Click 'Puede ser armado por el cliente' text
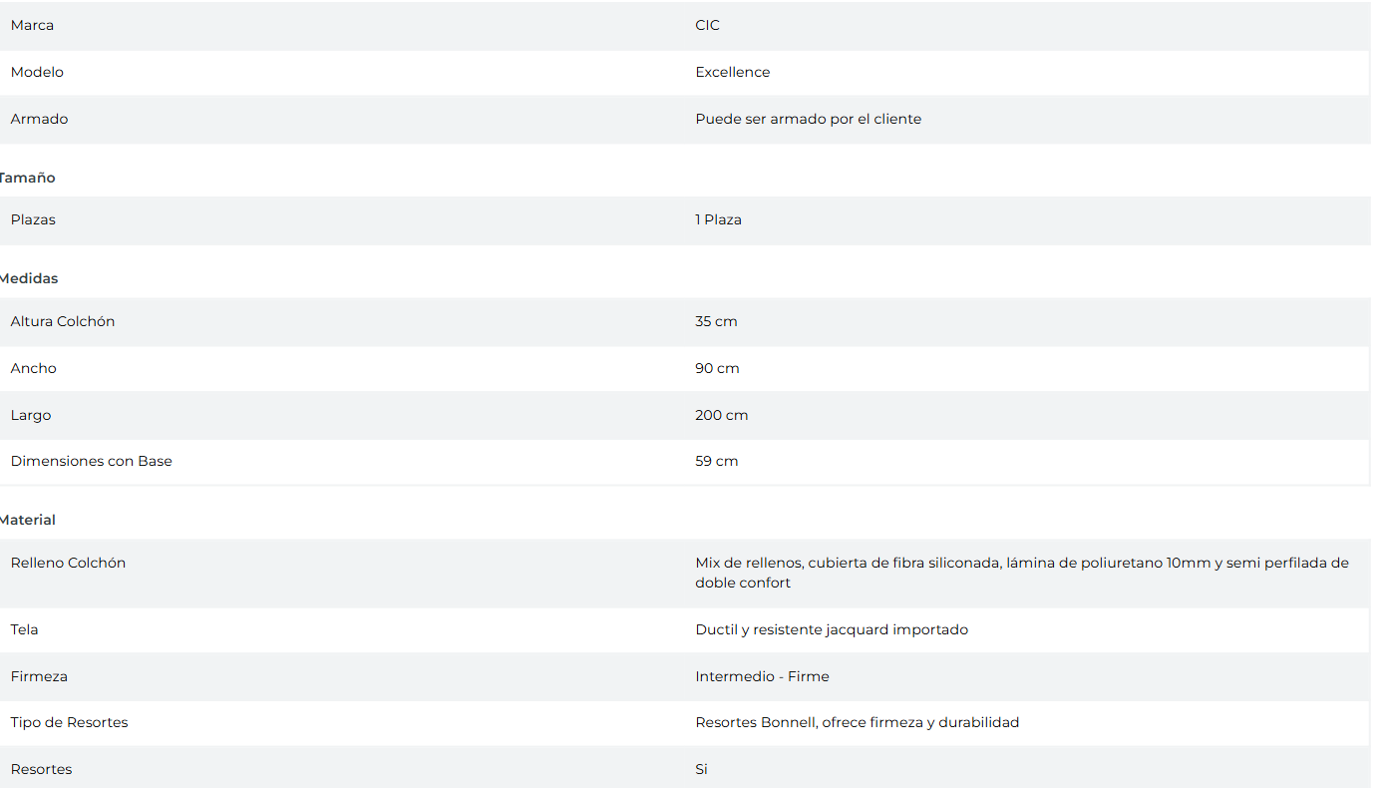This screenshot has height=788, width=1392. pos(808,119)
